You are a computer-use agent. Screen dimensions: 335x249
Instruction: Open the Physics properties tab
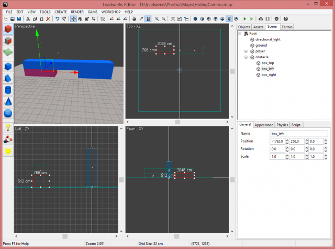pyautogui.click(x=282, y=125)
